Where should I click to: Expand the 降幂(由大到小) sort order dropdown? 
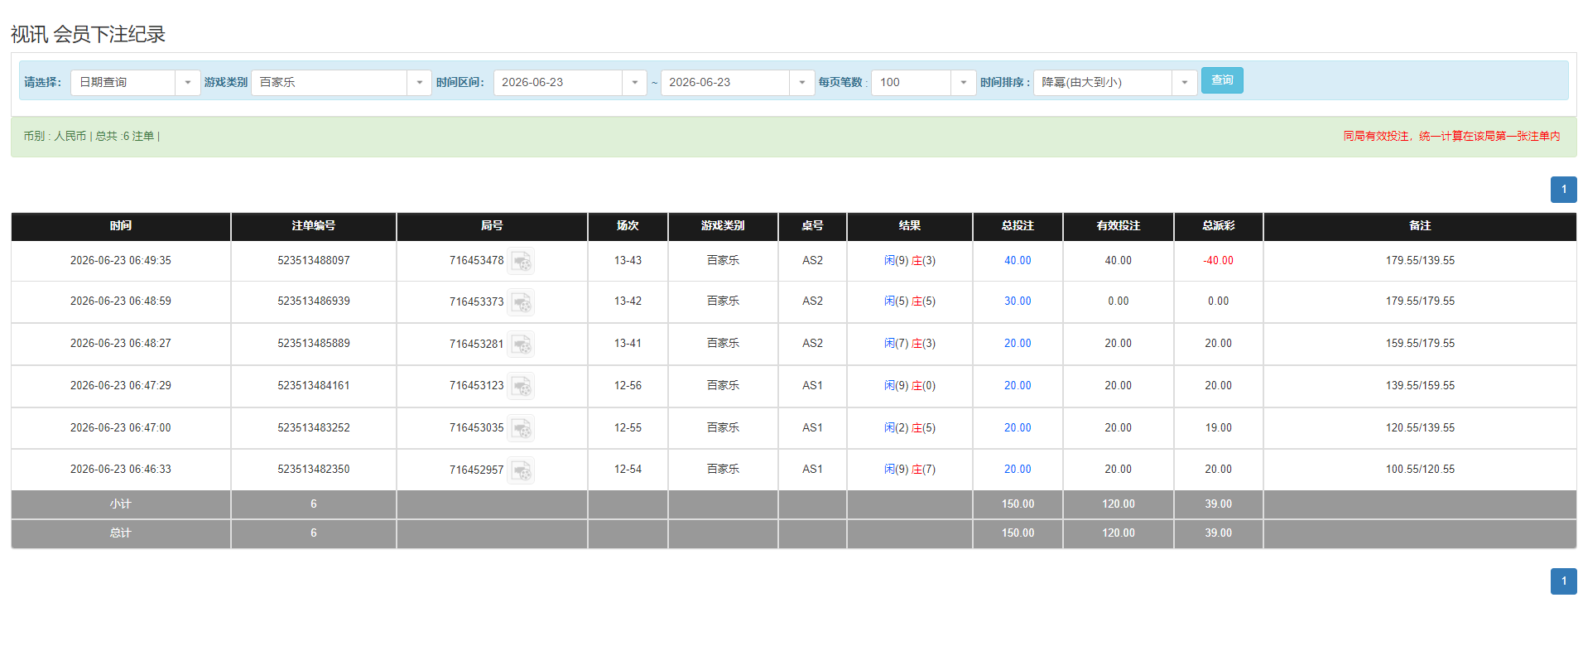(x=1184, y=83)
